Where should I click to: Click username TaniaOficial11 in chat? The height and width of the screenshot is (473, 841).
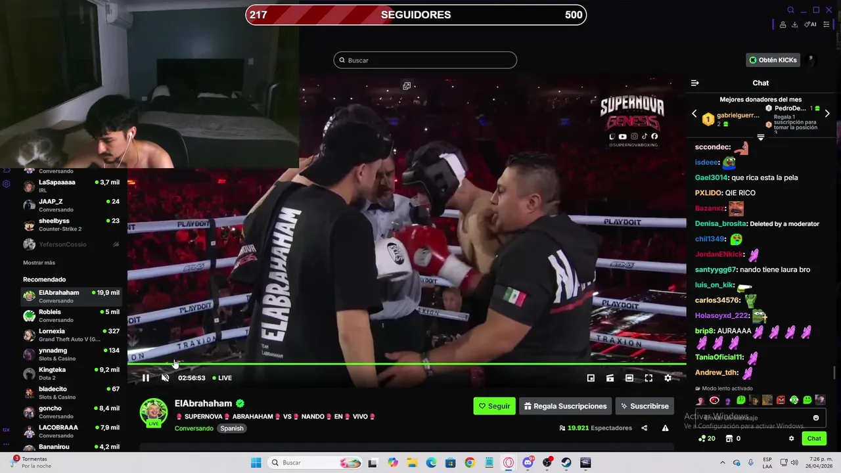pyautogui.click(x=719, y=357)
